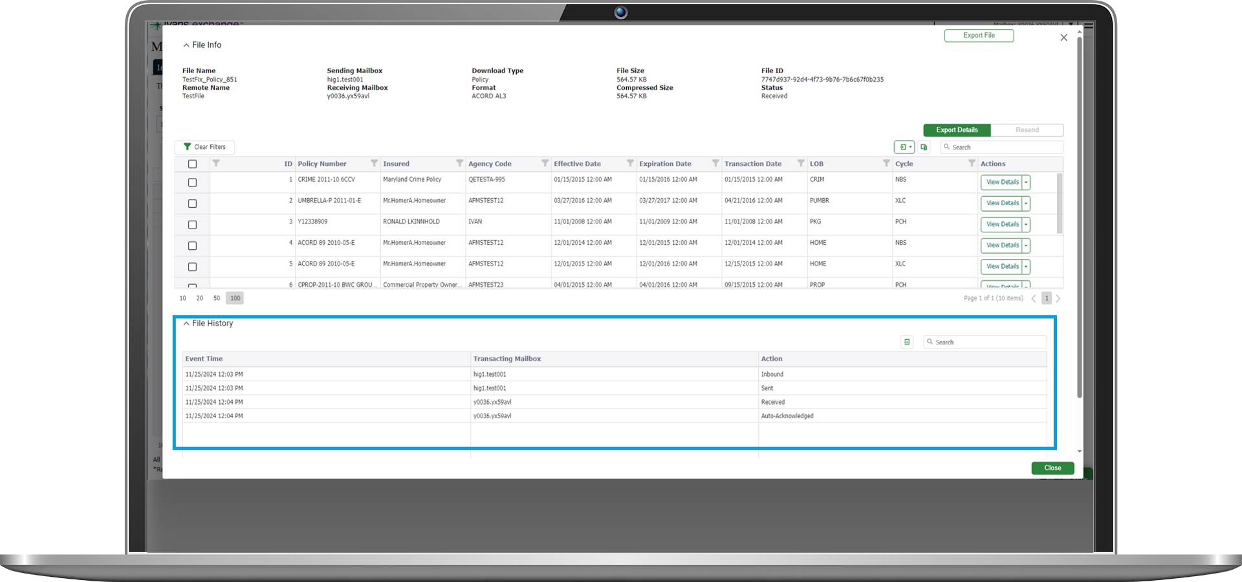Click the filter icon on LOB column
Screen dimensions: 1242x582
tap(886, 163)
